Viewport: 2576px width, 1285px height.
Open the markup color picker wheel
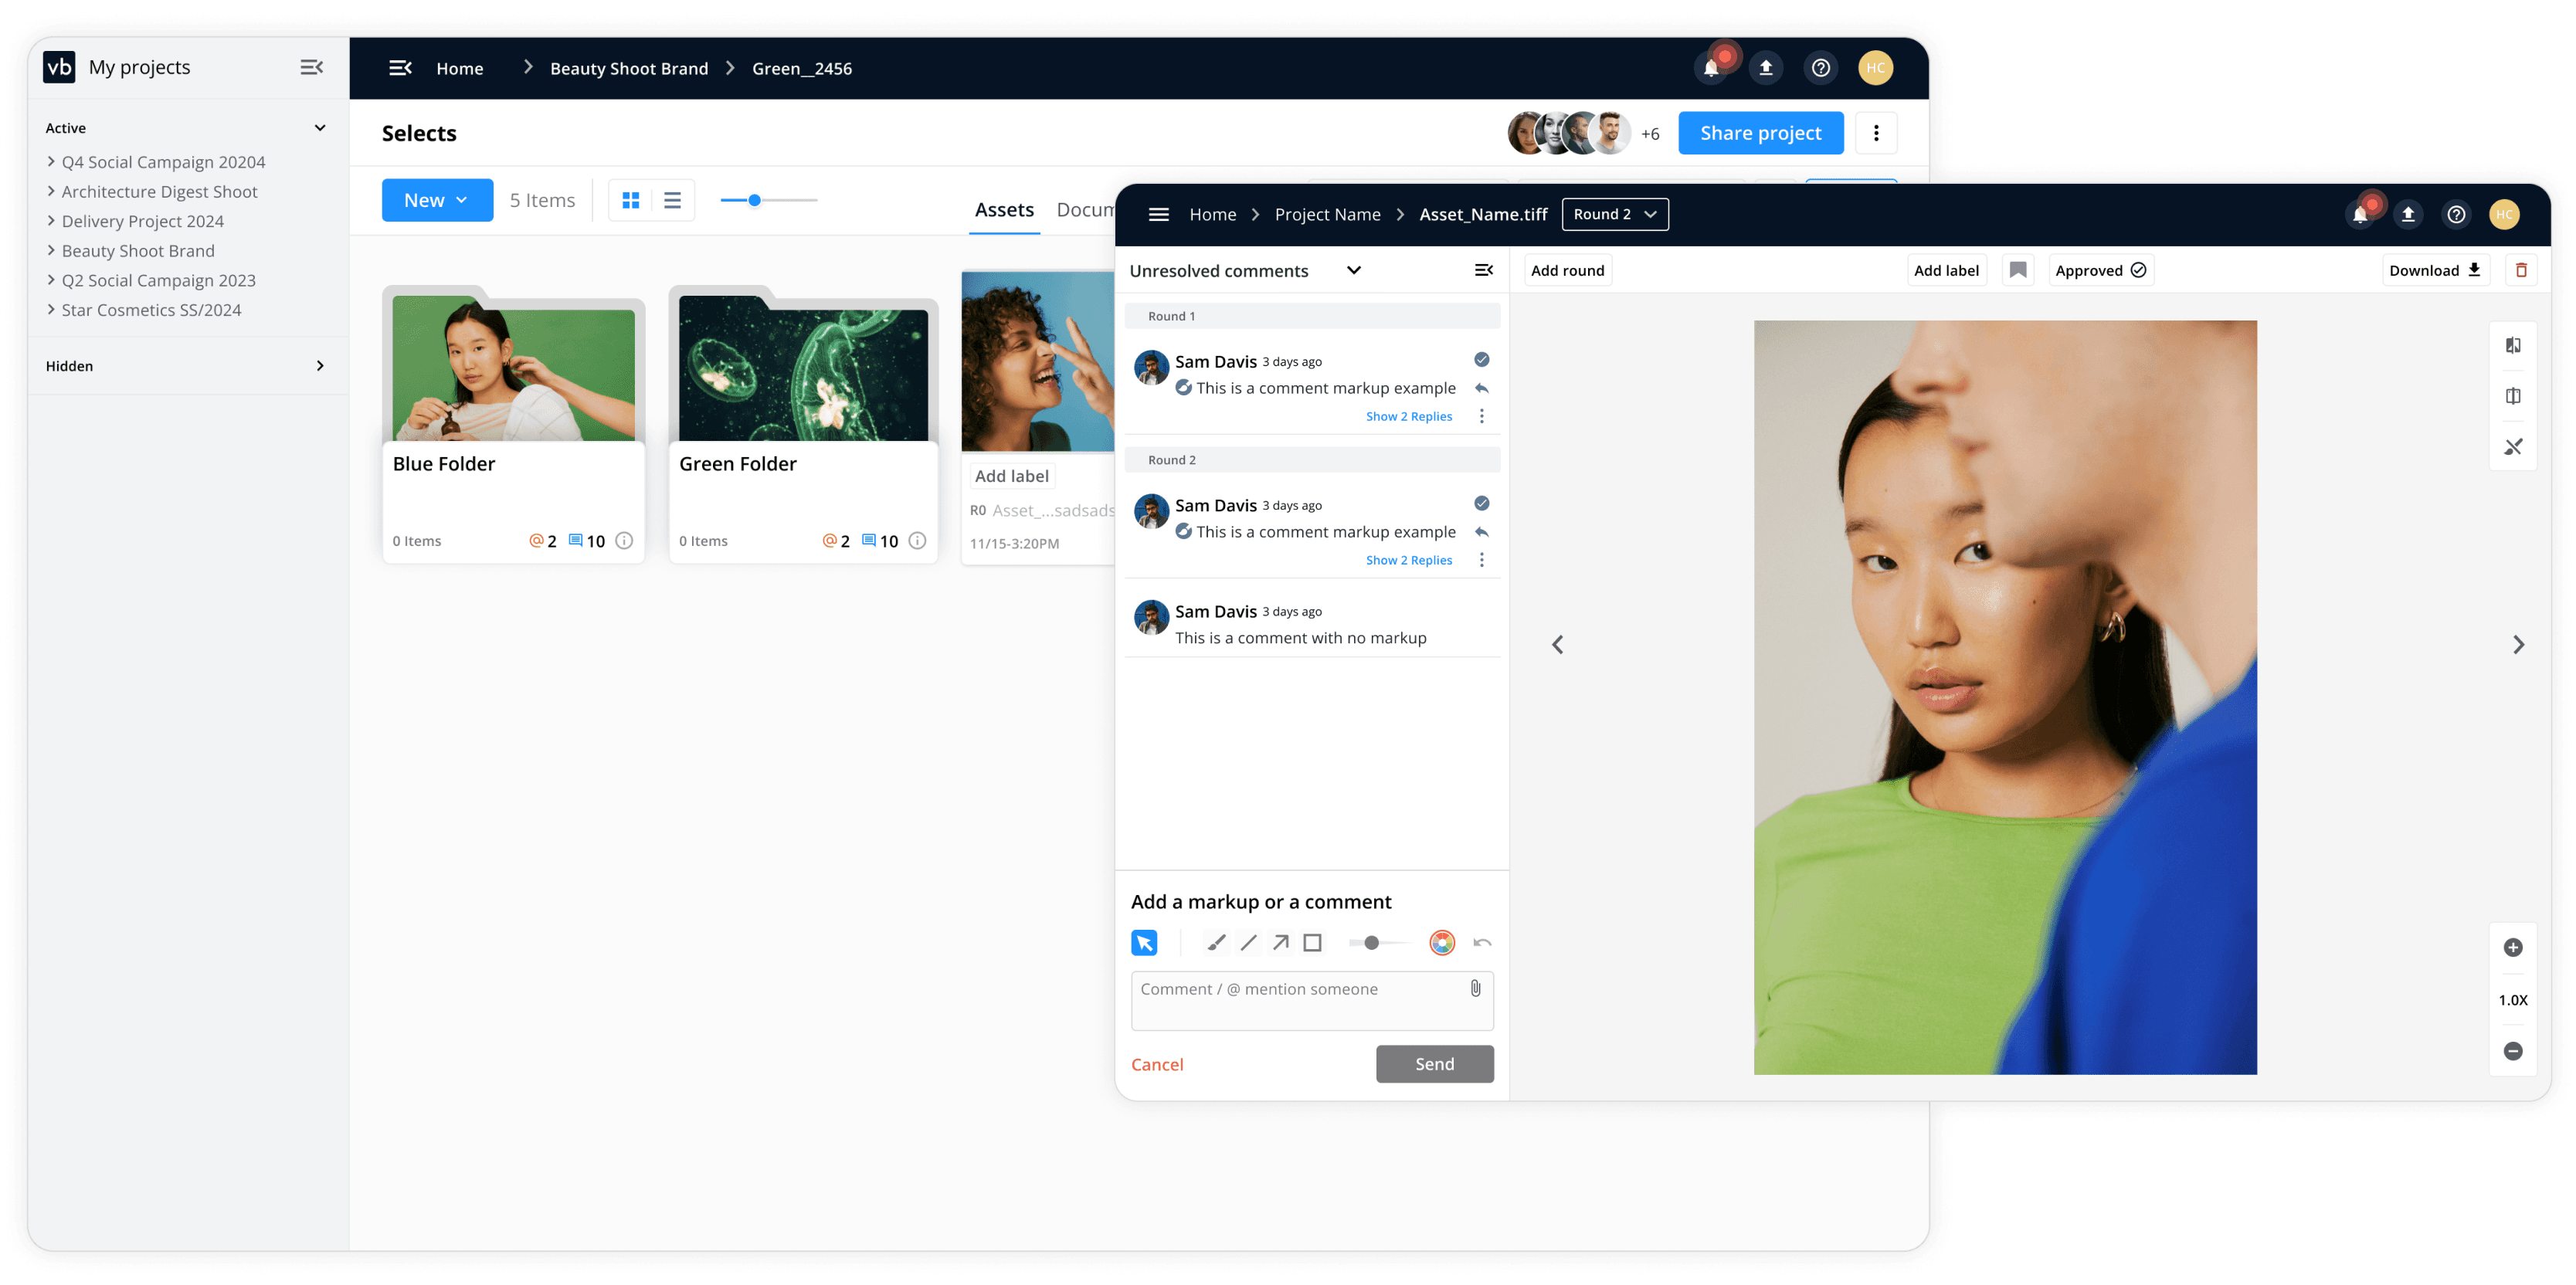pos(1441,942)
